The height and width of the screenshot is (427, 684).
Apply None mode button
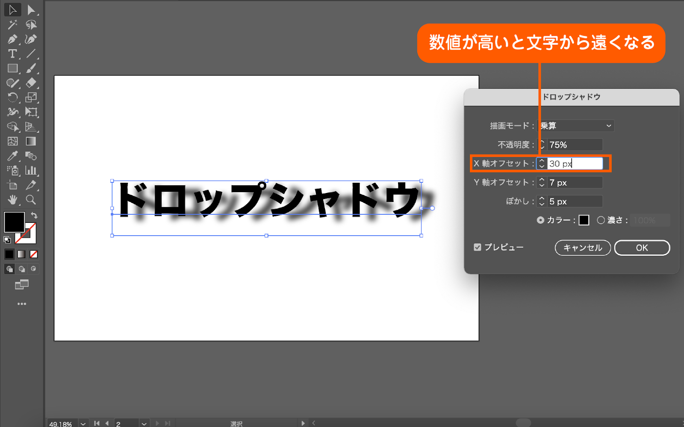[33, 254]
